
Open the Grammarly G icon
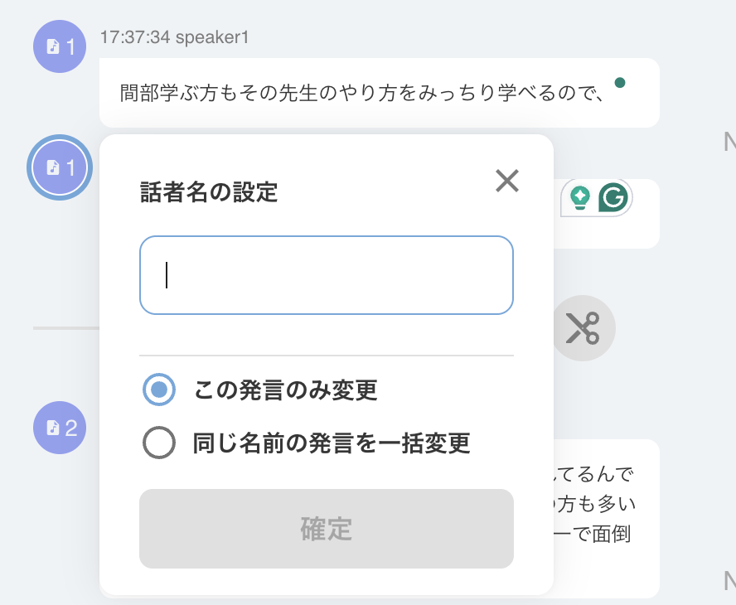(x=613, y=197)
